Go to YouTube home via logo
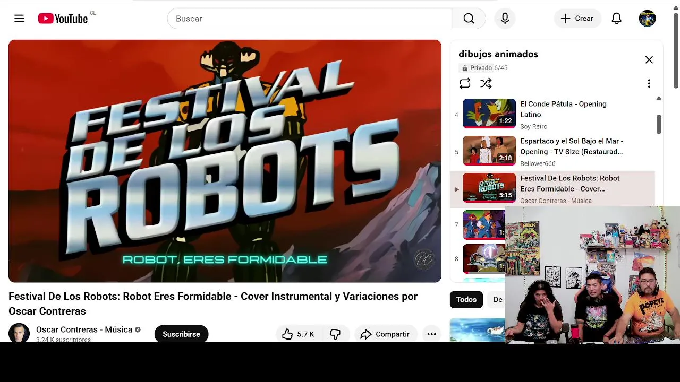680x382 pixels. (63, 19)
